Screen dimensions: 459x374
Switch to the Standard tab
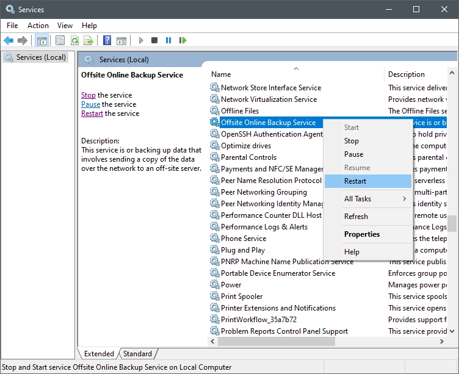pyautogui.click(x=137, y=353)
